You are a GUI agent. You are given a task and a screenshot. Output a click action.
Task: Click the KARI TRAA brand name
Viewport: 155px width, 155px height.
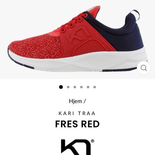point(77,113)
